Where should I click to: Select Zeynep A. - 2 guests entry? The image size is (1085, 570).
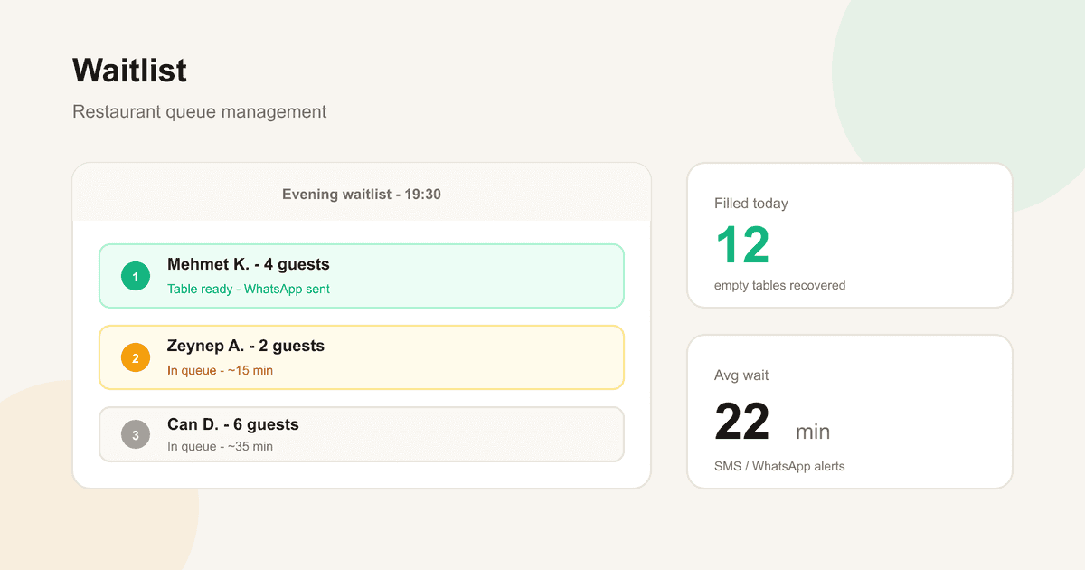(x=362, y=357)
